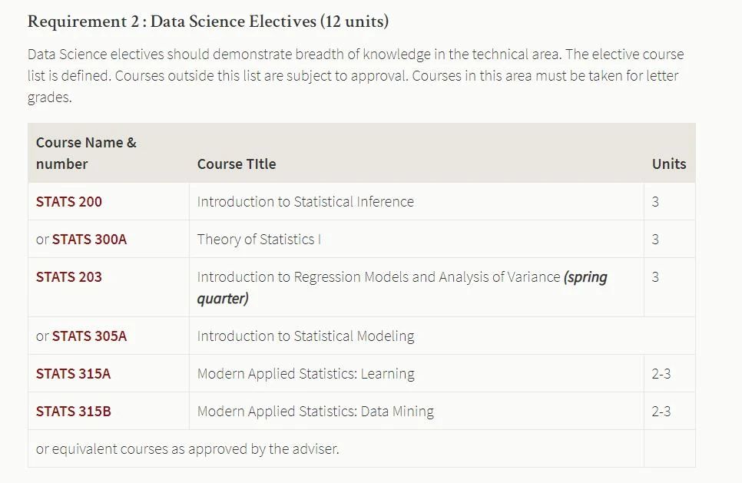Click the STATS 203 course link

pyautogui.click(x=69, y=276)
